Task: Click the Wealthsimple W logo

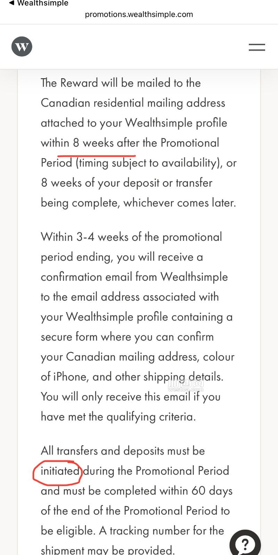Action: pyautogui.click(x=22, y=47)
